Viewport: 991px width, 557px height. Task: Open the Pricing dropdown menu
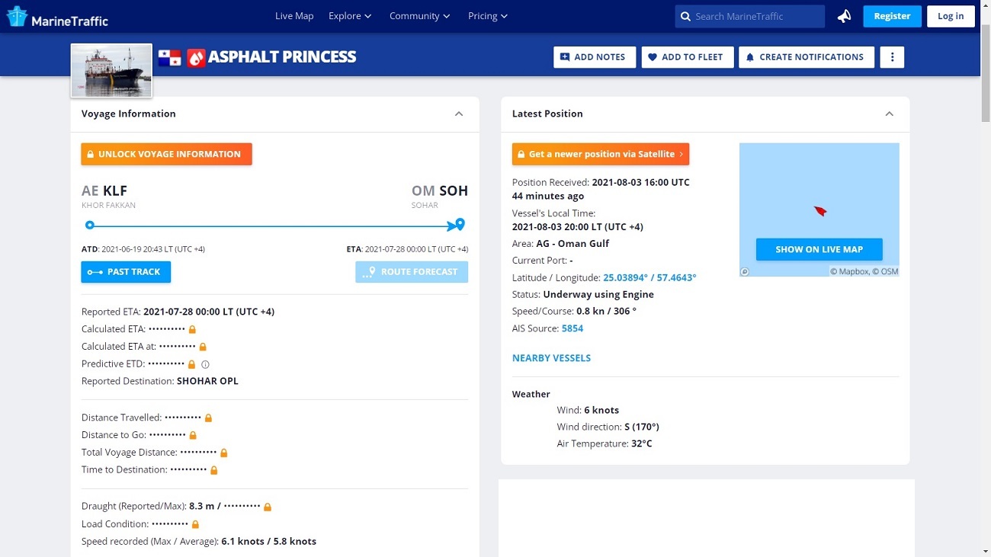coord(487,16)
